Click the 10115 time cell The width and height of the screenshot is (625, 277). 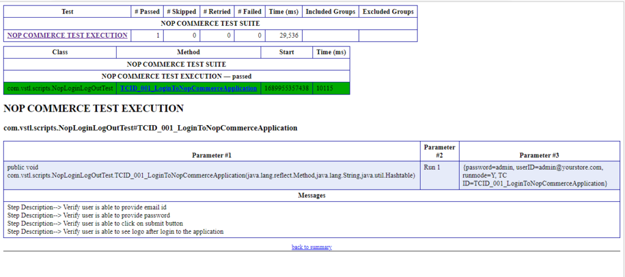coord(331,88)
